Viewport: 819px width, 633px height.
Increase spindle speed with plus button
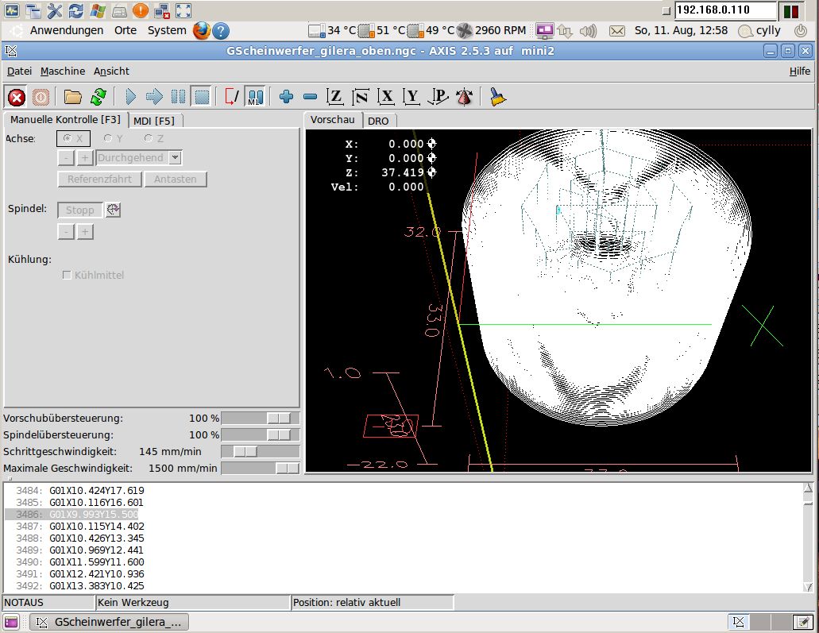coord(85,231)
